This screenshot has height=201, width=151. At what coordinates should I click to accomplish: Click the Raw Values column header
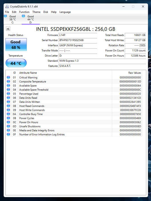[x=127, y=73]
